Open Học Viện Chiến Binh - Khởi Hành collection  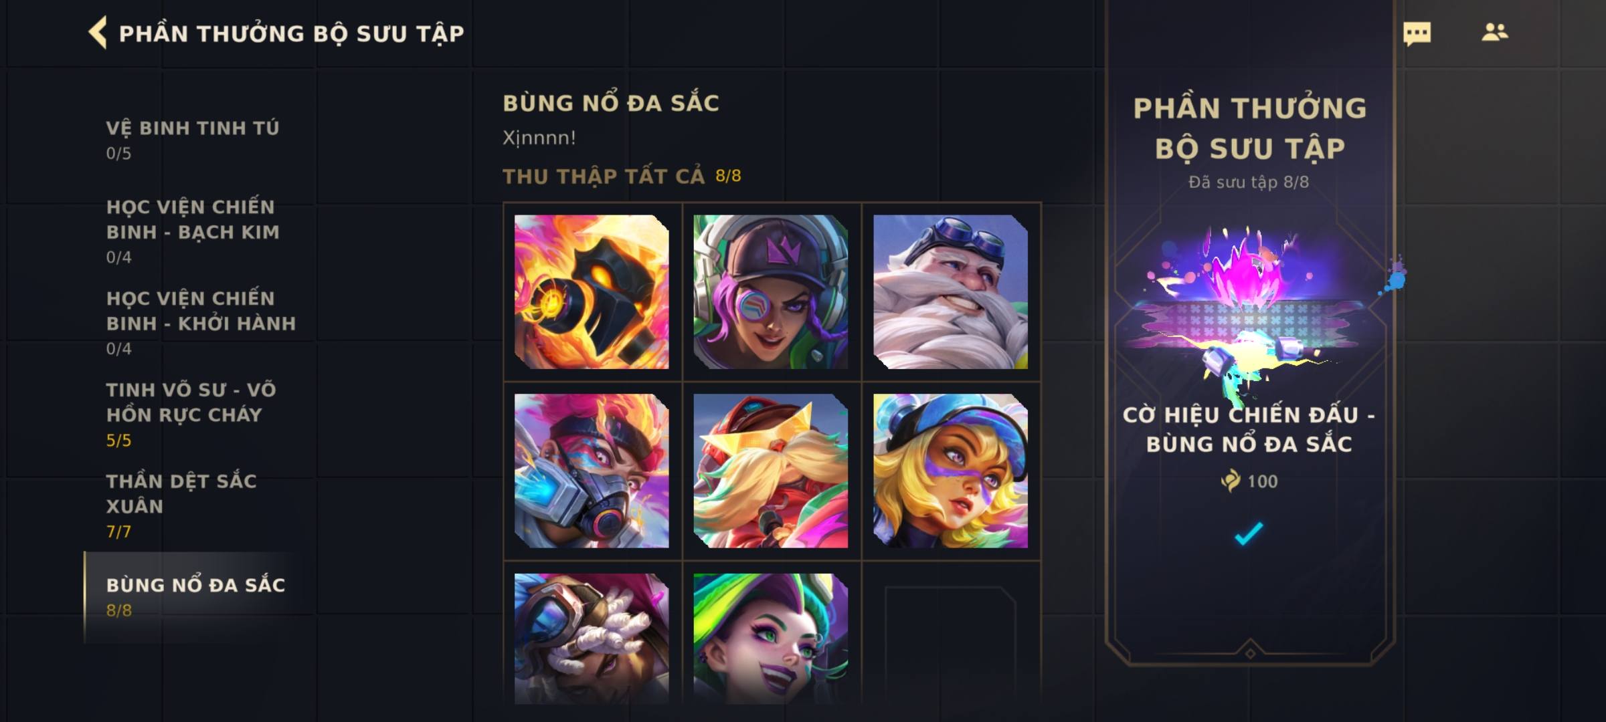(201, 323)
